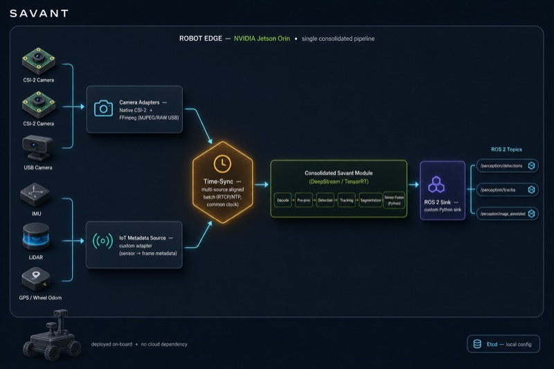The image size is (554, 369).
Task: Select the Pre-proc pipeline stage
Action: (x=304, y=200)
